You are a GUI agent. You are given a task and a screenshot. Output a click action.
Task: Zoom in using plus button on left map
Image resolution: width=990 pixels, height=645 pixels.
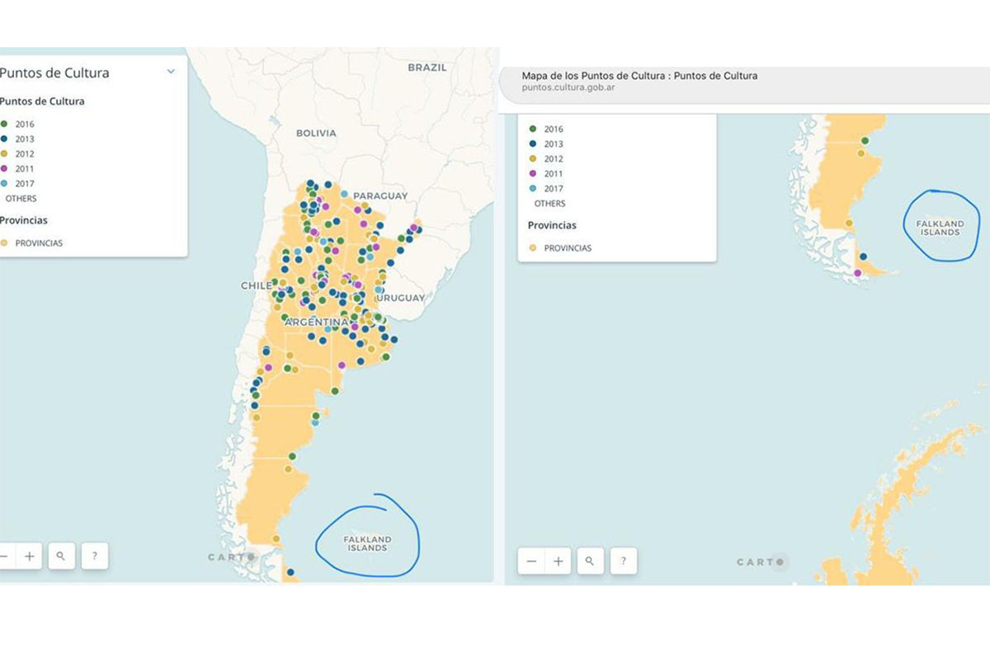30,557
